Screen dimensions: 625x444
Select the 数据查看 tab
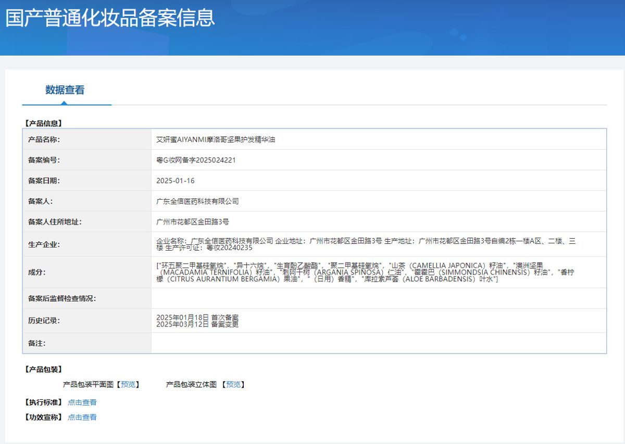tap(65, 90)
